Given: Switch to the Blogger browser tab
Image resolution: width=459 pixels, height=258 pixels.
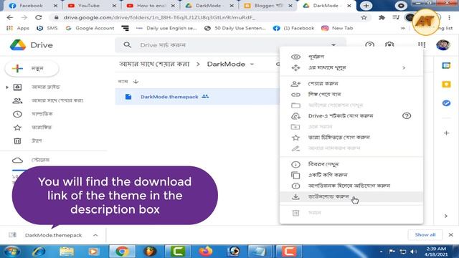Looking at the screenshot, I should [x=268, y=6].
